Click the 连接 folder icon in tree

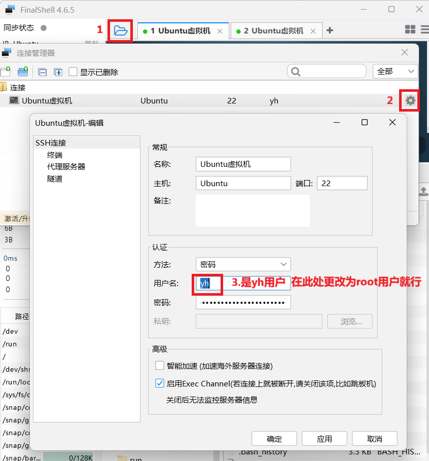pos(3,87)
